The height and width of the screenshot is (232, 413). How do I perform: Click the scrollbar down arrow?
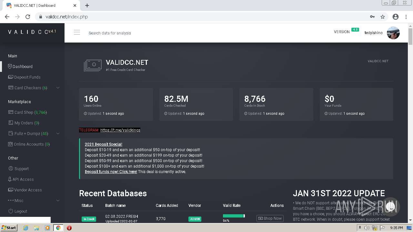tap(410, 220)
